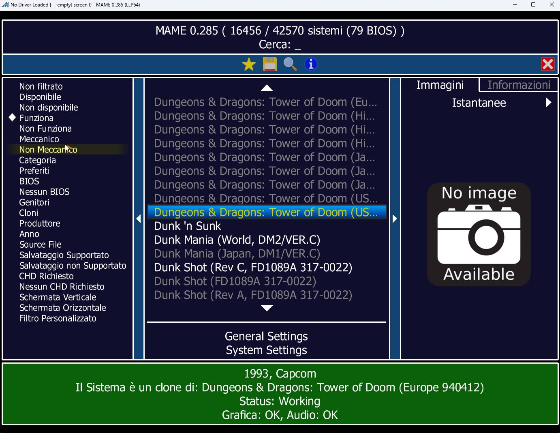This screenshot has width=560, height=433.
Task: Select the Cloni filter
Action: (29, 213)
